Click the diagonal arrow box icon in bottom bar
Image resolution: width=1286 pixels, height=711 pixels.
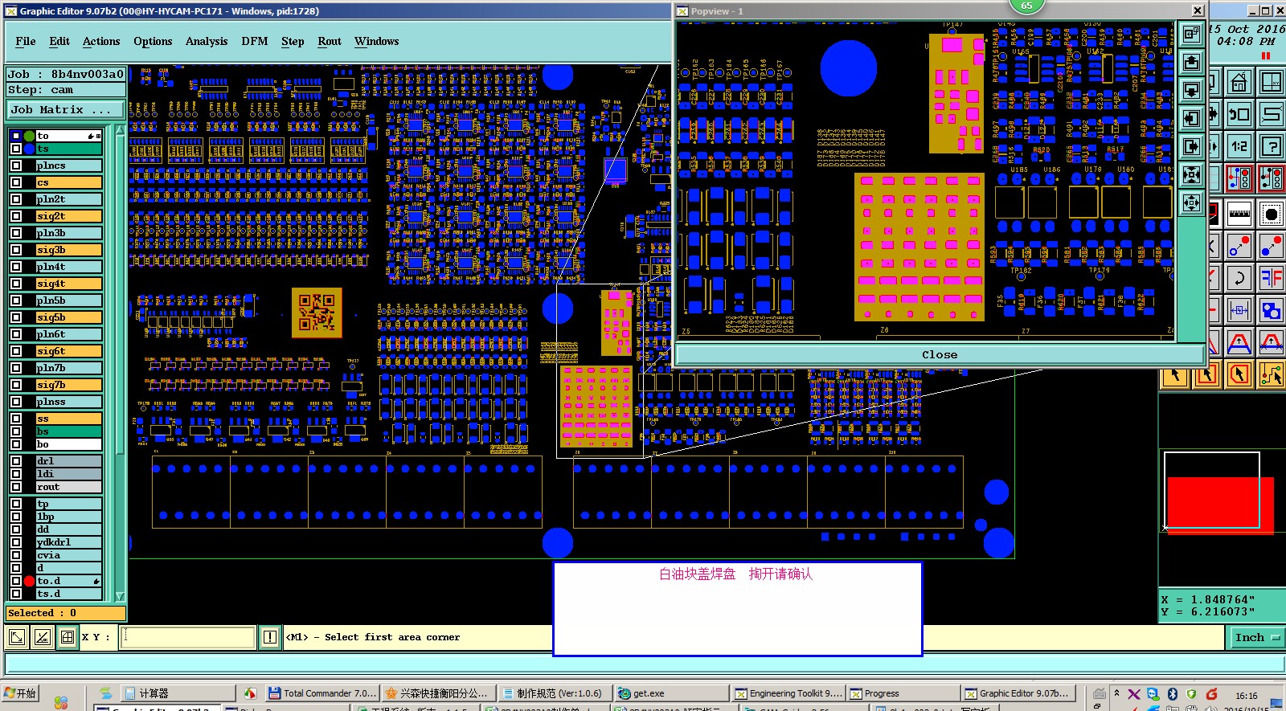pyautogui.click(x=16, y=637)
